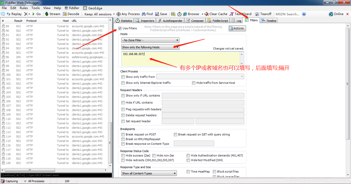Enable Hide traffic from Service Host
Screen dimensions: 351x184
(x=194, y=83)
